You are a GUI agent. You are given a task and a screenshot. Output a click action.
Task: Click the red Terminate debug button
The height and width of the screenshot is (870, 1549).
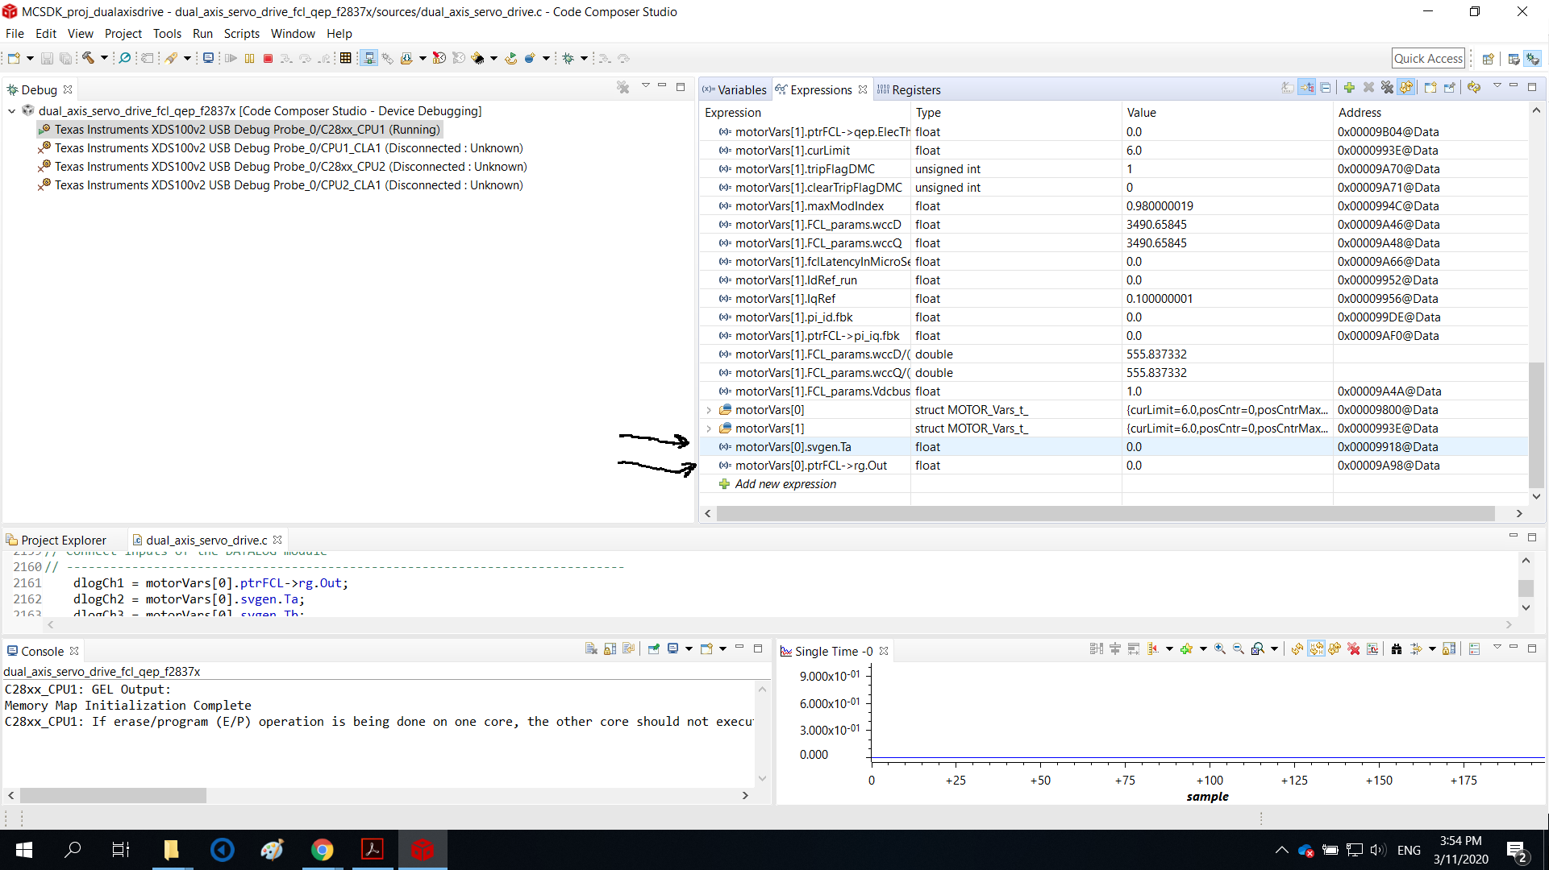[269, 58]
